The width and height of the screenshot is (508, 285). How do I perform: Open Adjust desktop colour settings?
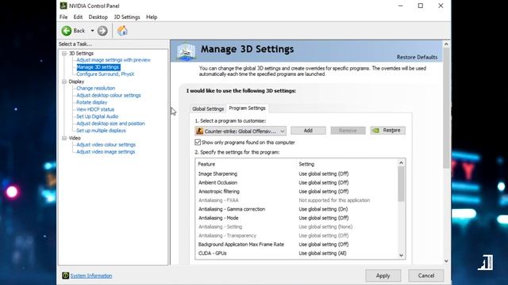coord(109,95)
